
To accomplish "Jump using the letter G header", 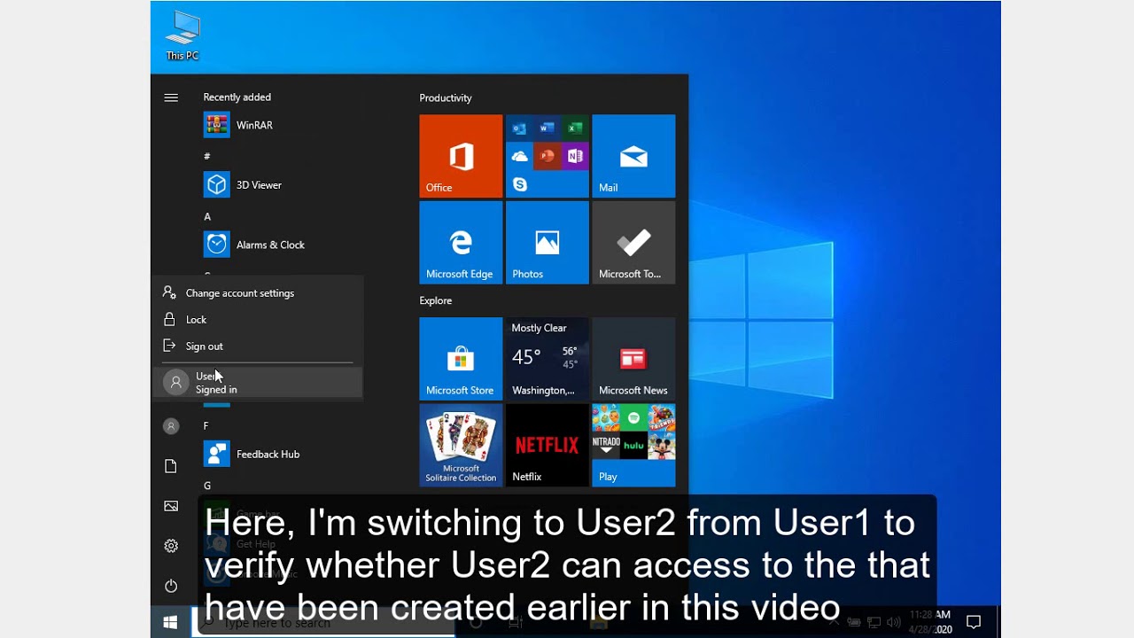I will (207, 486).
